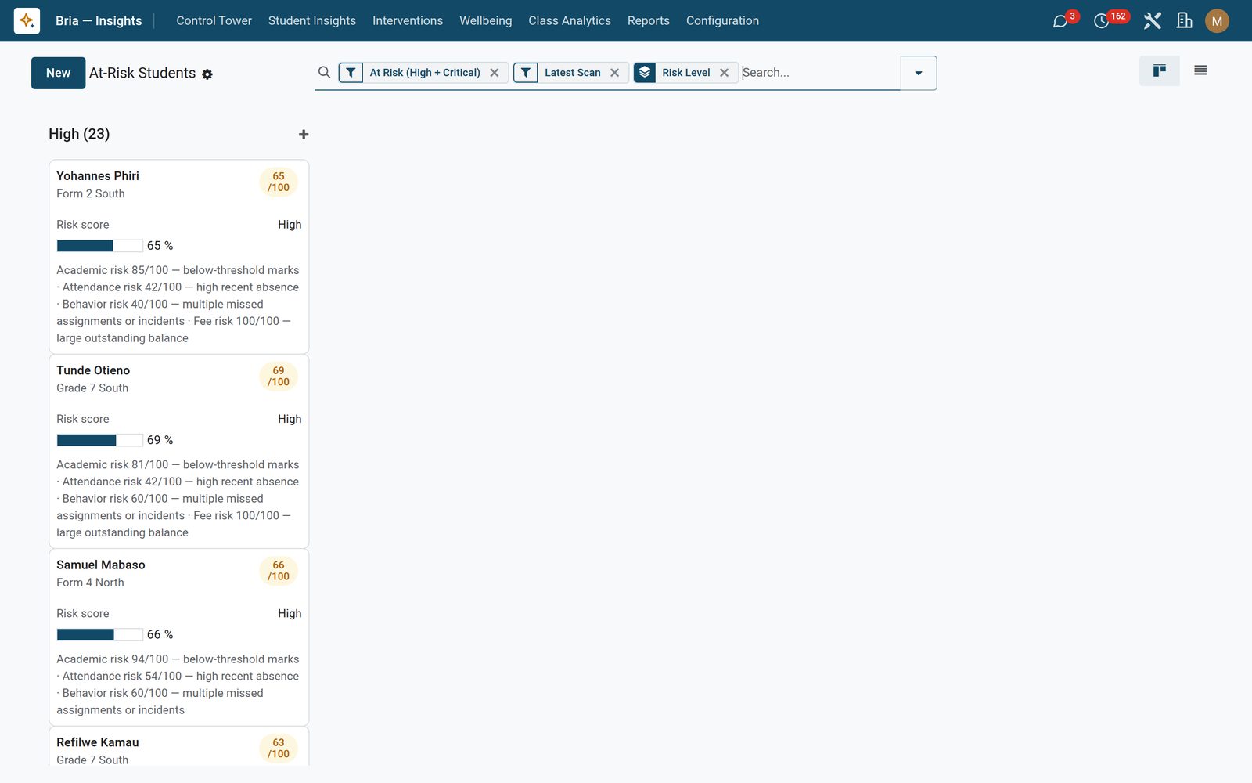Open At-Risk Students settings gear
Screen dimensions: 1252x783
(x=207, y=74)
